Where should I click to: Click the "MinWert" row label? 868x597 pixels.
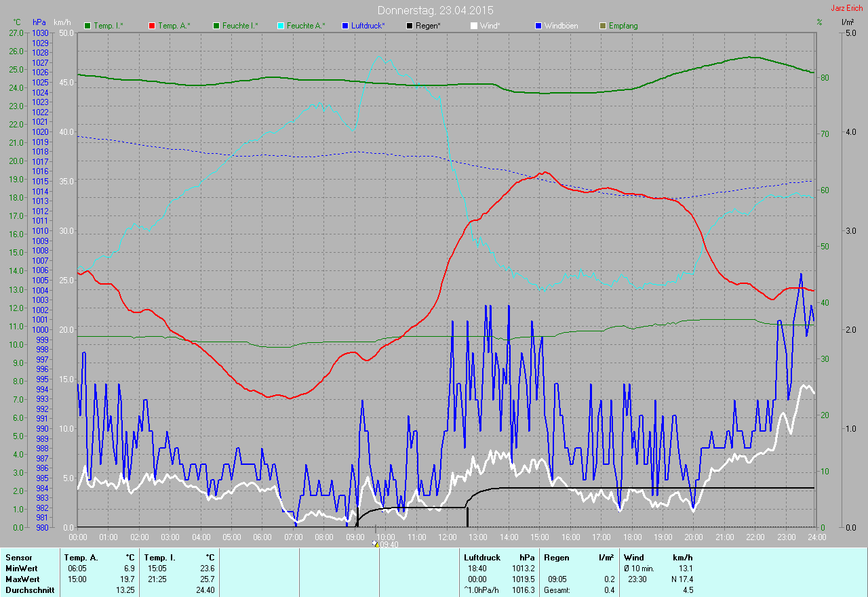(22, 568)
